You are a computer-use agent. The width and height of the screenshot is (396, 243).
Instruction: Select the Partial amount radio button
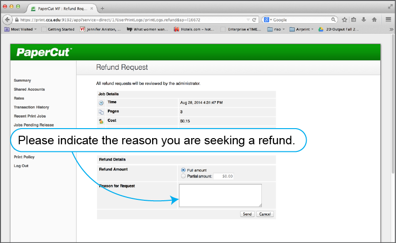184,176
